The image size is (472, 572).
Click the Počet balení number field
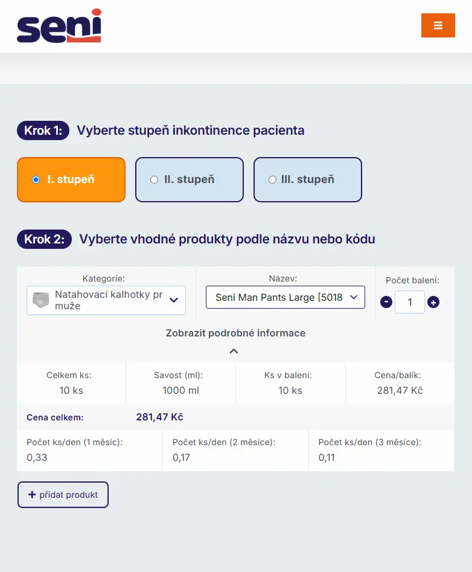[x=410, y=302]
